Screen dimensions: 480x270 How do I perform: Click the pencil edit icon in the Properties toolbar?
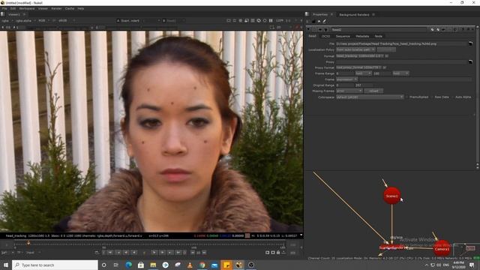pyautogui.click(x=325, y=21)
